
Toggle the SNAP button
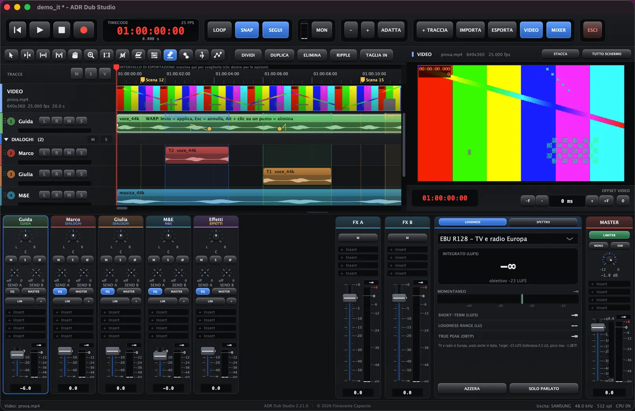[x=247, y=30]
